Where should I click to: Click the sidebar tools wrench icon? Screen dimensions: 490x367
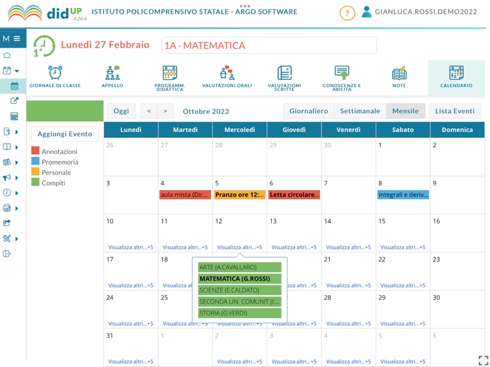point(7,238)
